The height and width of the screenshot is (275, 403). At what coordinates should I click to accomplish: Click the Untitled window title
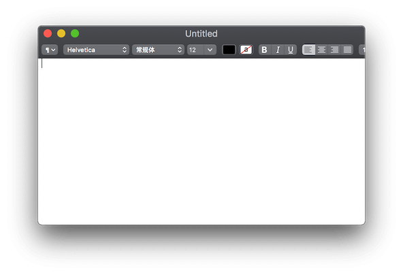[201, 33]
